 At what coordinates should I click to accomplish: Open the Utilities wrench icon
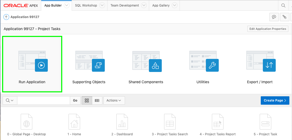pos(212,65)
